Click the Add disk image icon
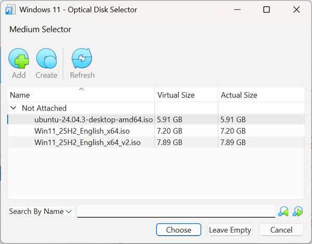This screenshot has height=244, width=312. pyautogui.click(x=19, y=59)
